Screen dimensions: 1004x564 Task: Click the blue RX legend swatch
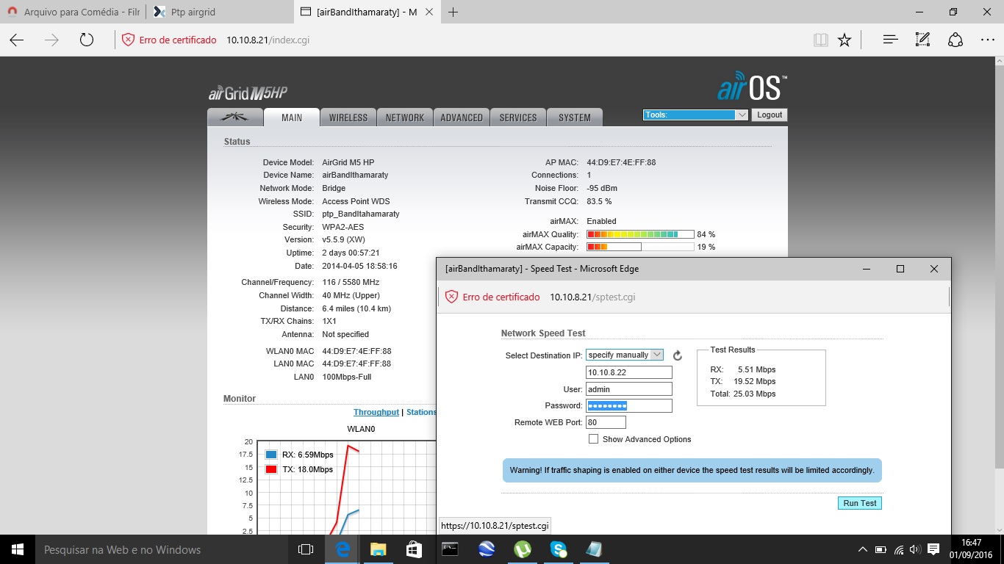point(271,455)
